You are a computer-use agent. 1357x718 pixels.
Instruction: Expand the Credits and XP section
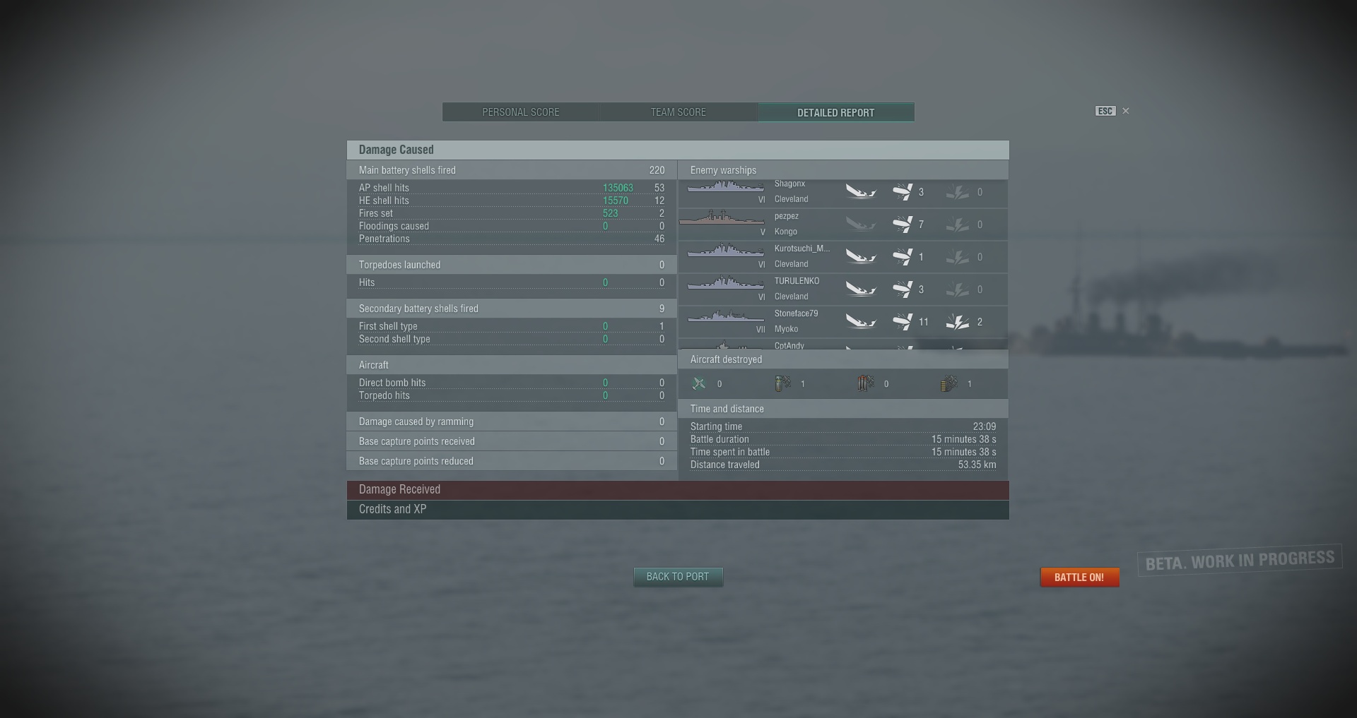click(678, 510)
